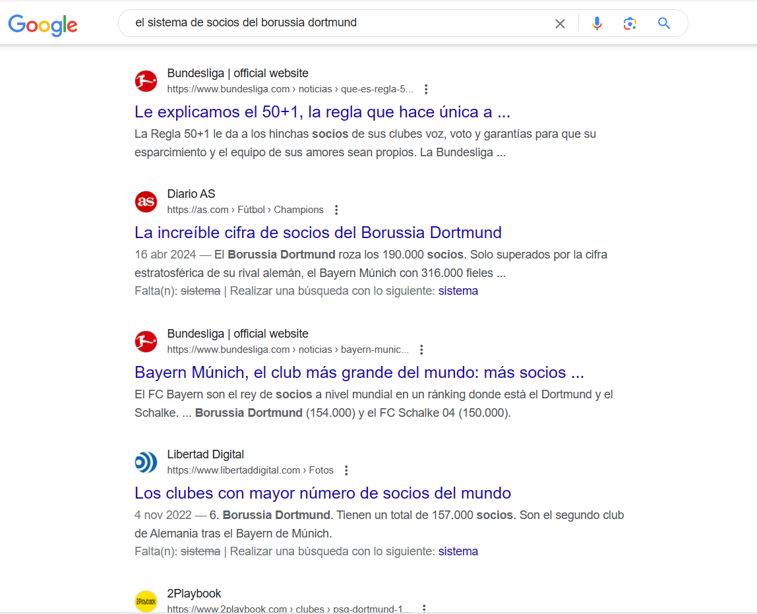Screen dimensions: 757x614
Task: Start voice search with microphone icon
Action: click(597, 23)
